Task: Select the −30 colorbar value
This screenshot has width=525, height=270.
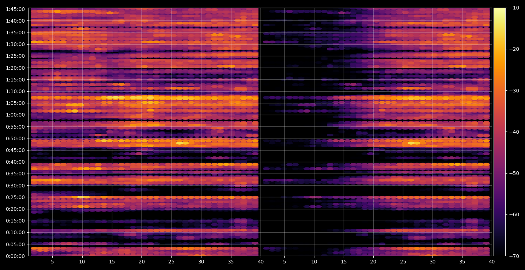Action: [x=514, y=90]
